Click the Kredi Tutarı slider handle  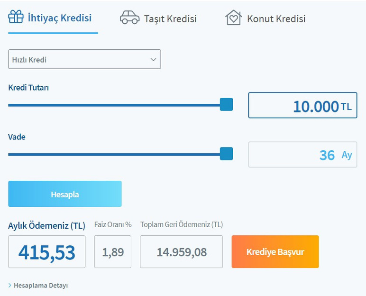(227, 104)
